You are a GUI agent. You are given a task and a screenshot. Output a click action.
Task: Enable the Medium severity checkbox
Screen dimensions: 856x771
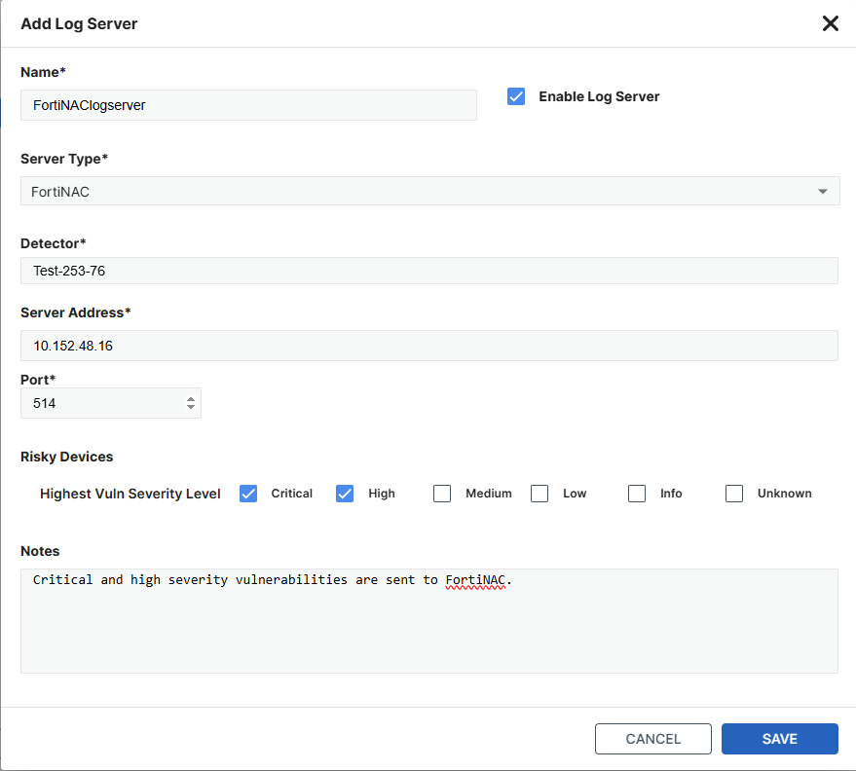pyautogui.click(x=442, y=494)
